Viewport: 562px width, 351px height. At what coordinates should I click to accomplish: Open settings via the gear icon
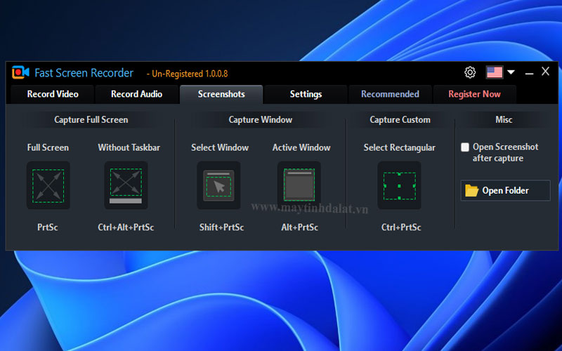click(470, 72)
